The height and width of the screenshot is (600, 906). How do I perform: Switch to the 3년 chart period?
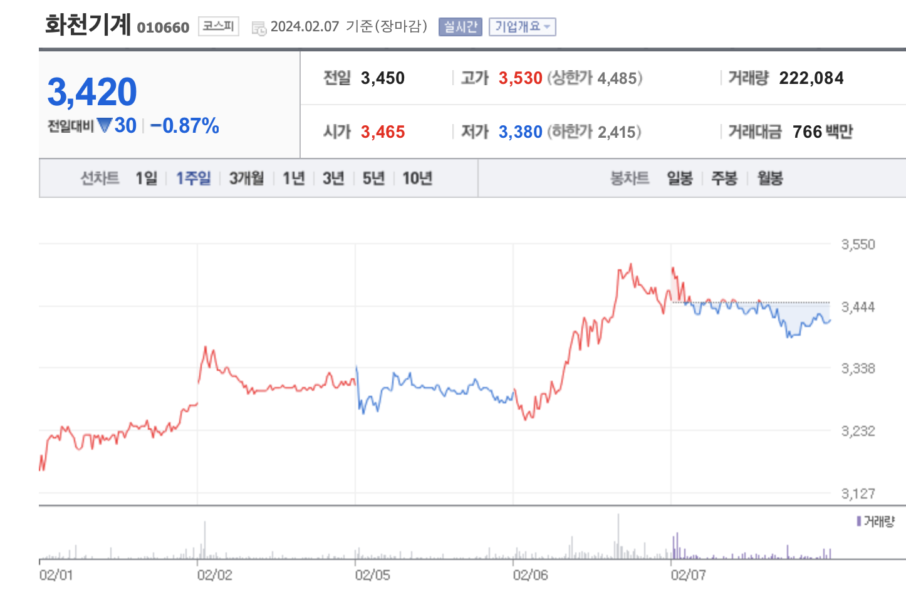333,178
